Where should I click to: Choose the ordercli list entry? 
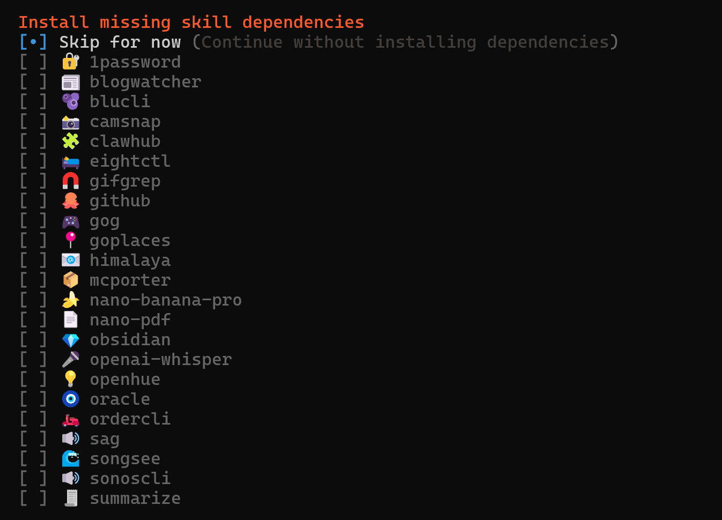point(130,419)
